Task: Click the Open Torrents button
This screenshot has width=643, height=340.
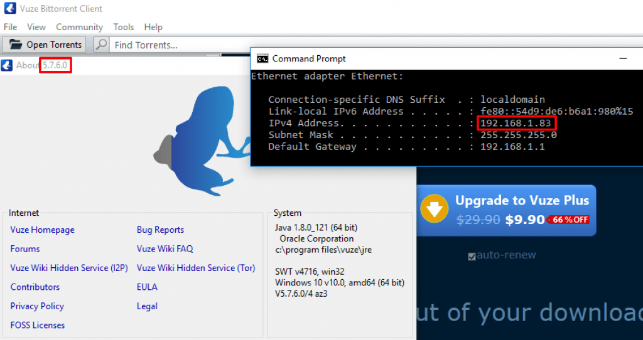Action: click(x=45, y=45)
